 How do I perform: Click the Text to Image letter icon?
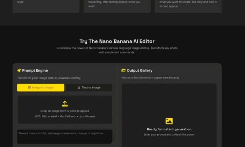[79, 88]
